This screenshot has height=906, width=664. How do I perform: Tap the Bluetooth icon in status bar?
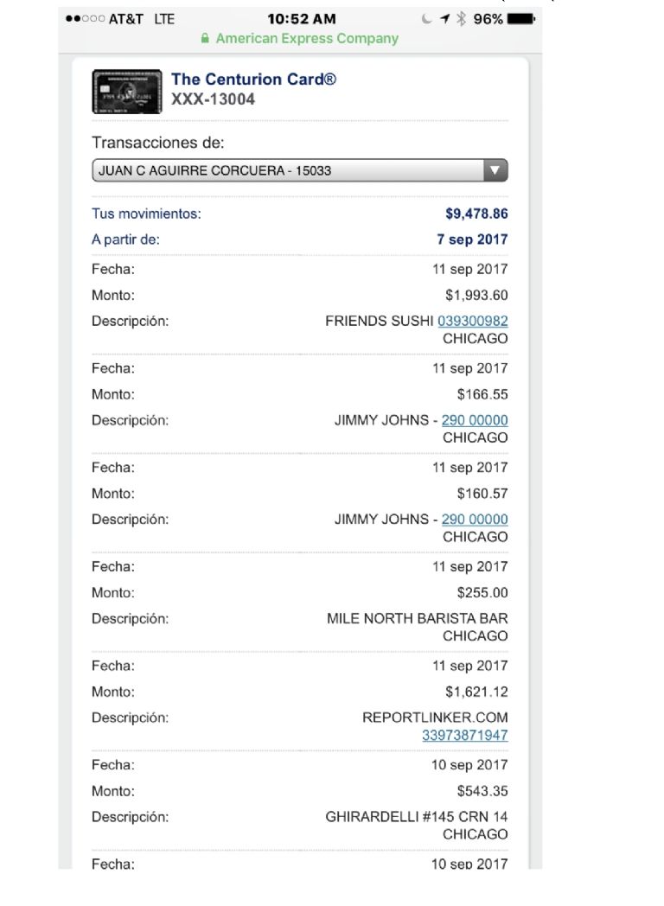click(461, 18)
